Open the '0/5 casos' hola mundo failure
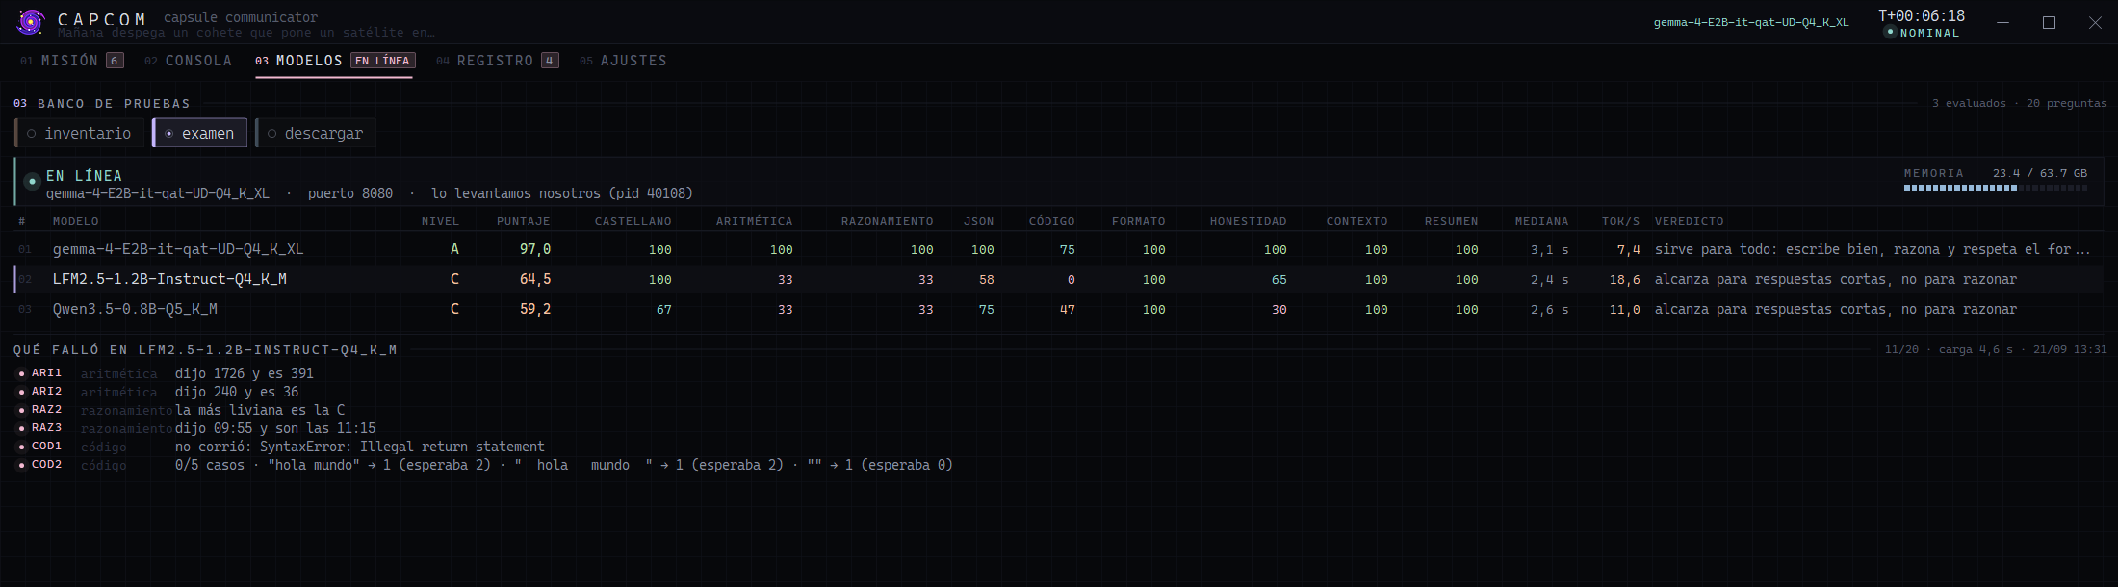The width and height of the screenshot is (2118, 587). [564, 465]
